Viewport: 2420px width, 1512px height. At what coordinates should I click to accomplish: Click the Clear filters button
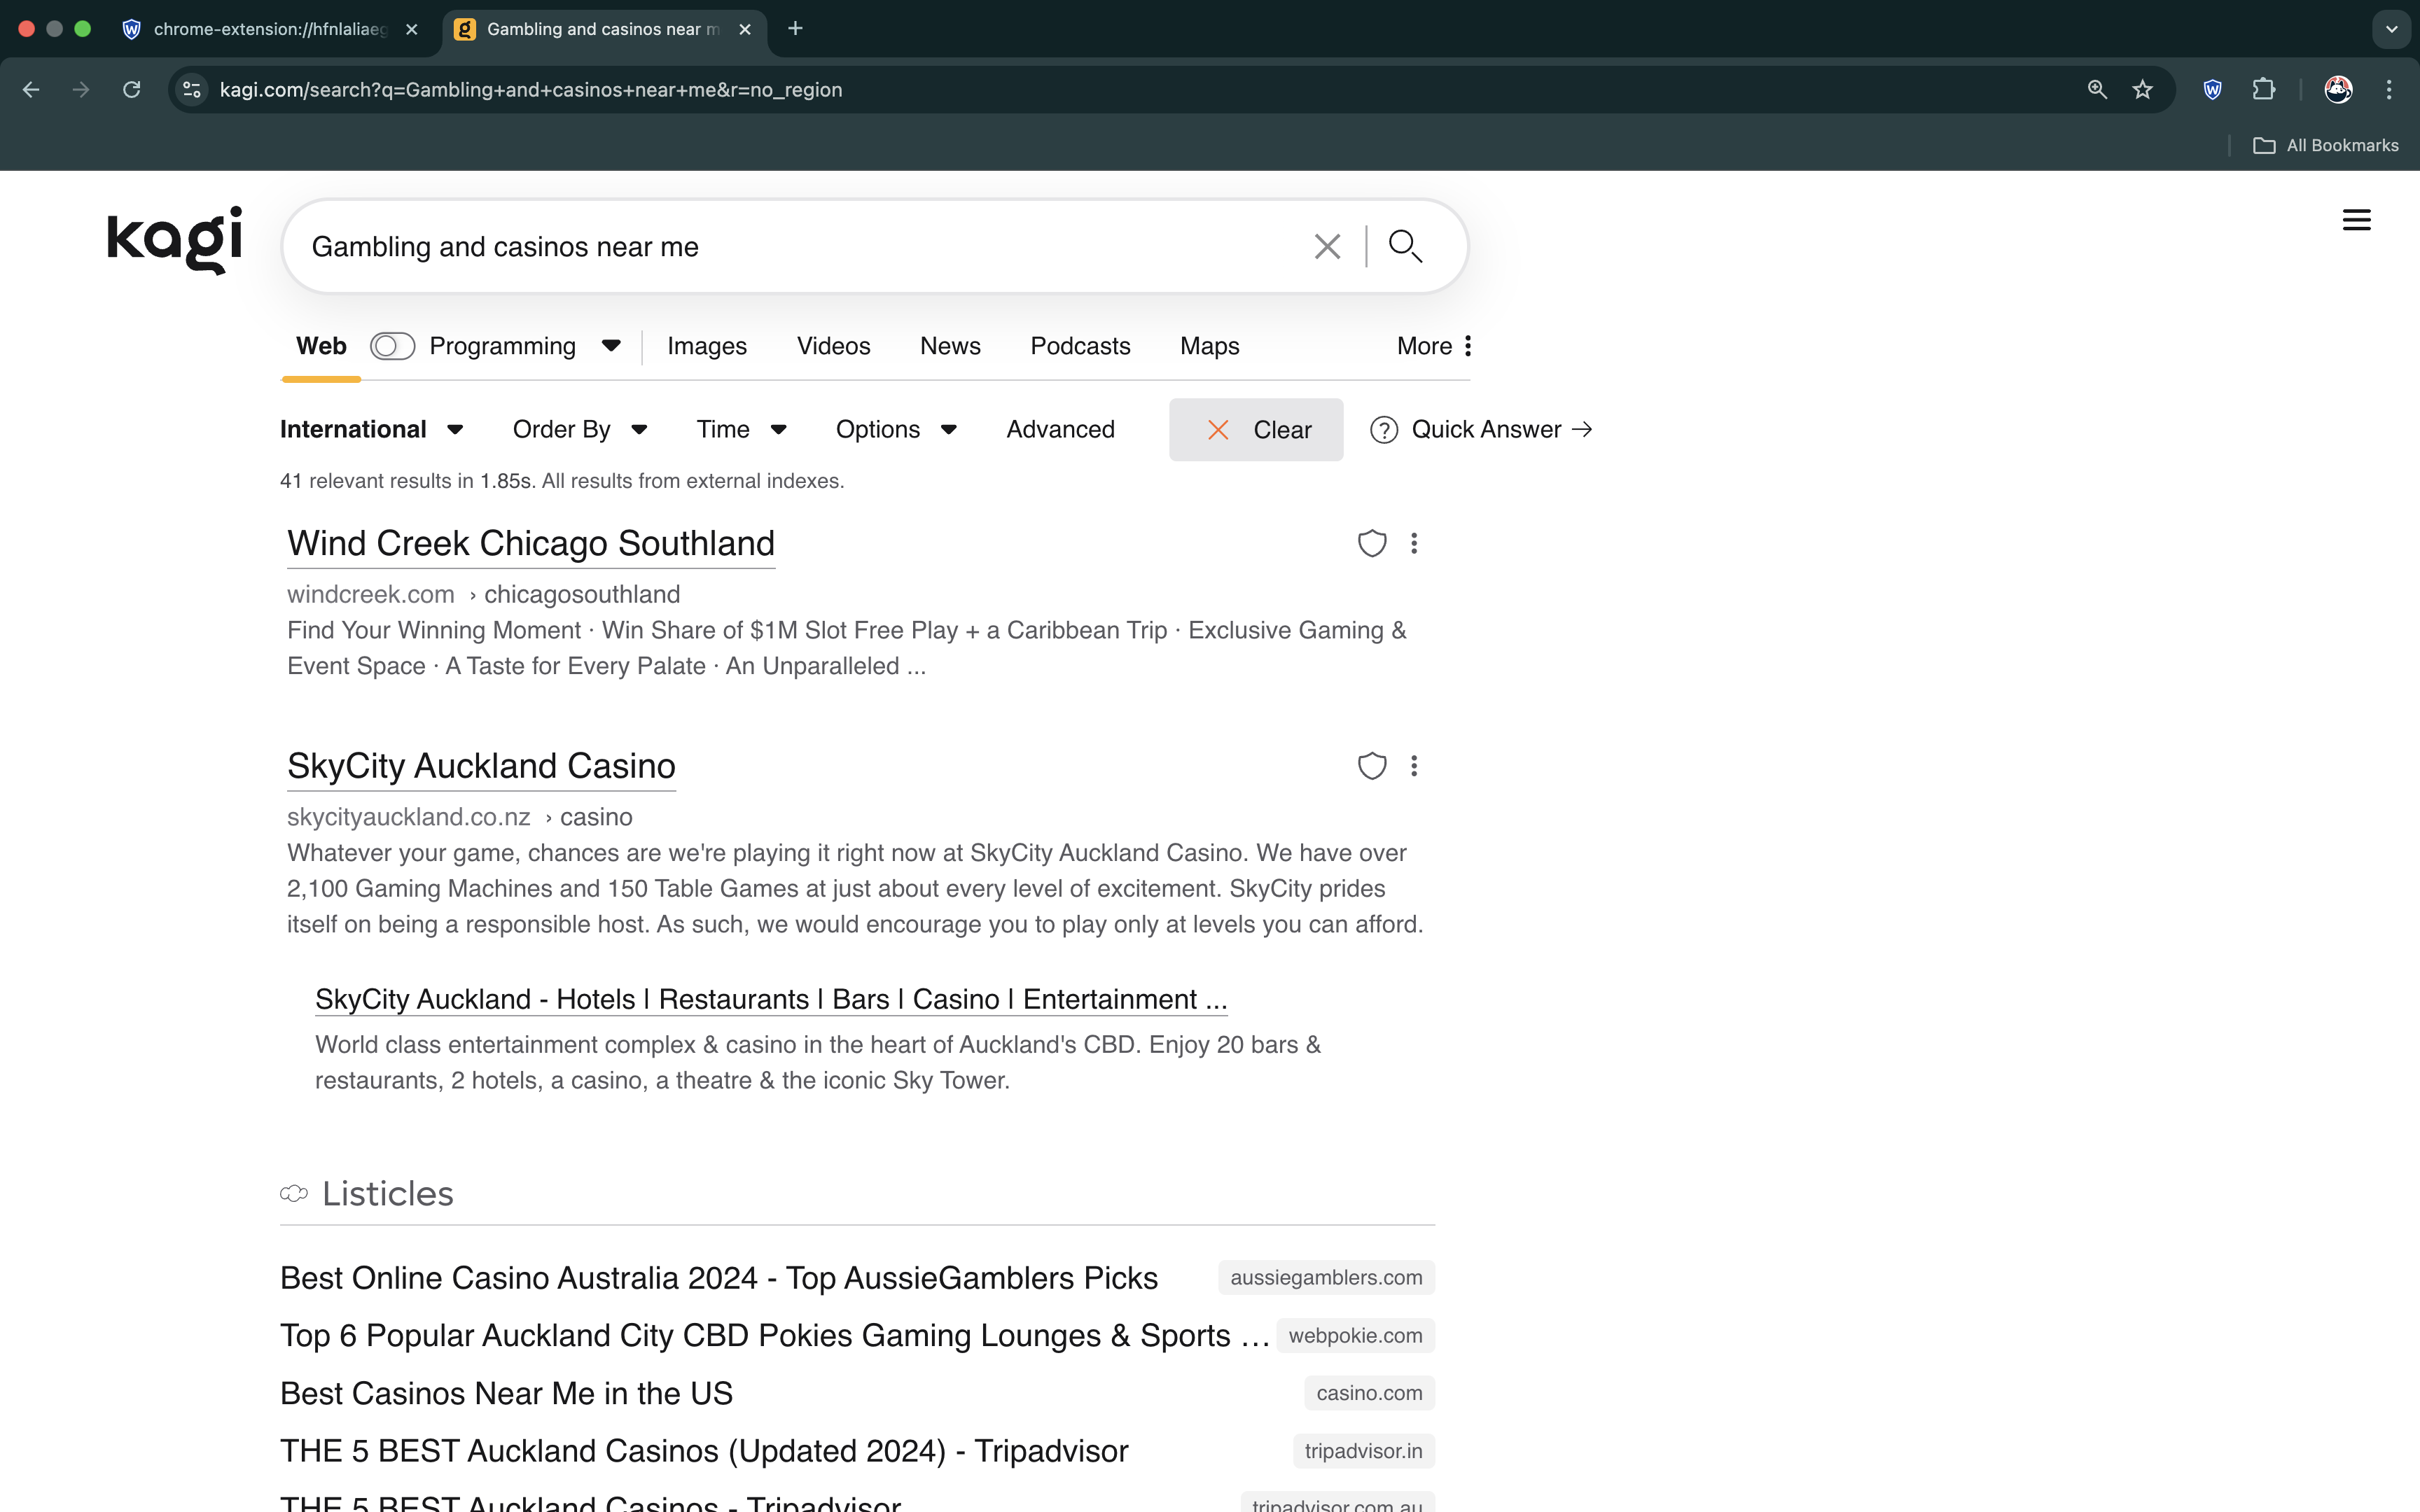pos(1256,430)
